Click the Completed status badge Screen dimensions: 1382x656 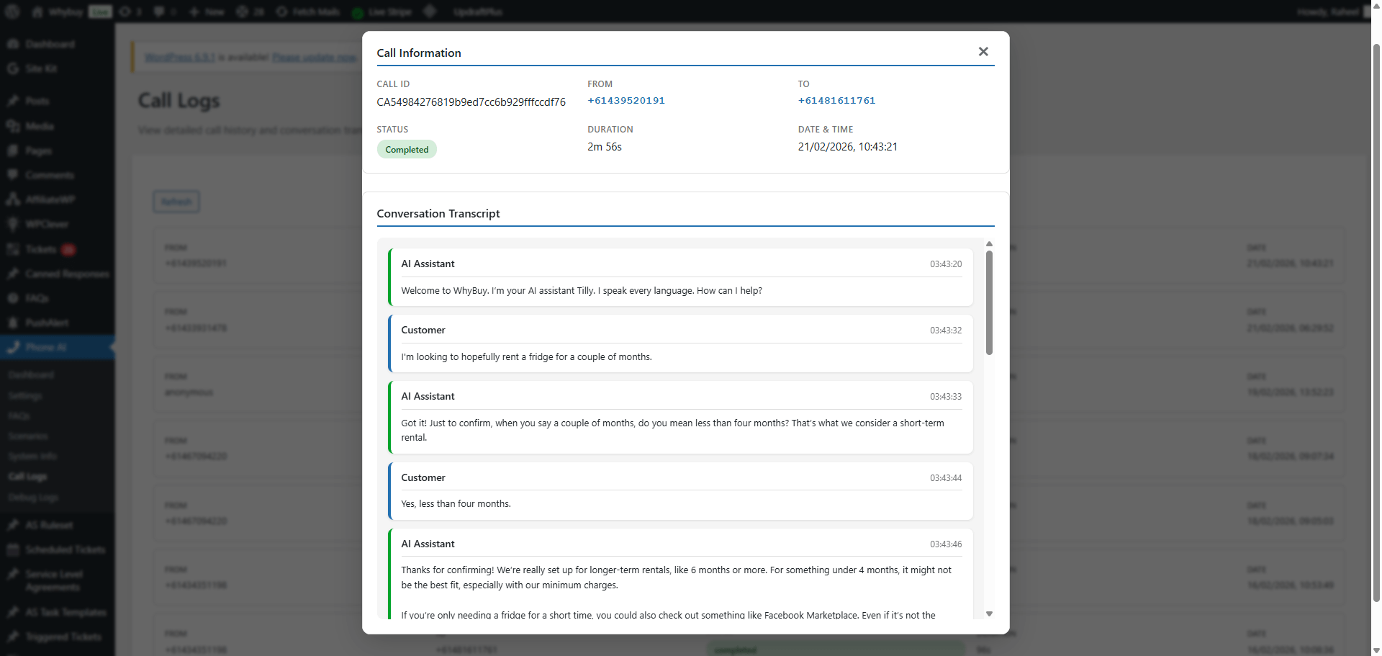[407, 150]
